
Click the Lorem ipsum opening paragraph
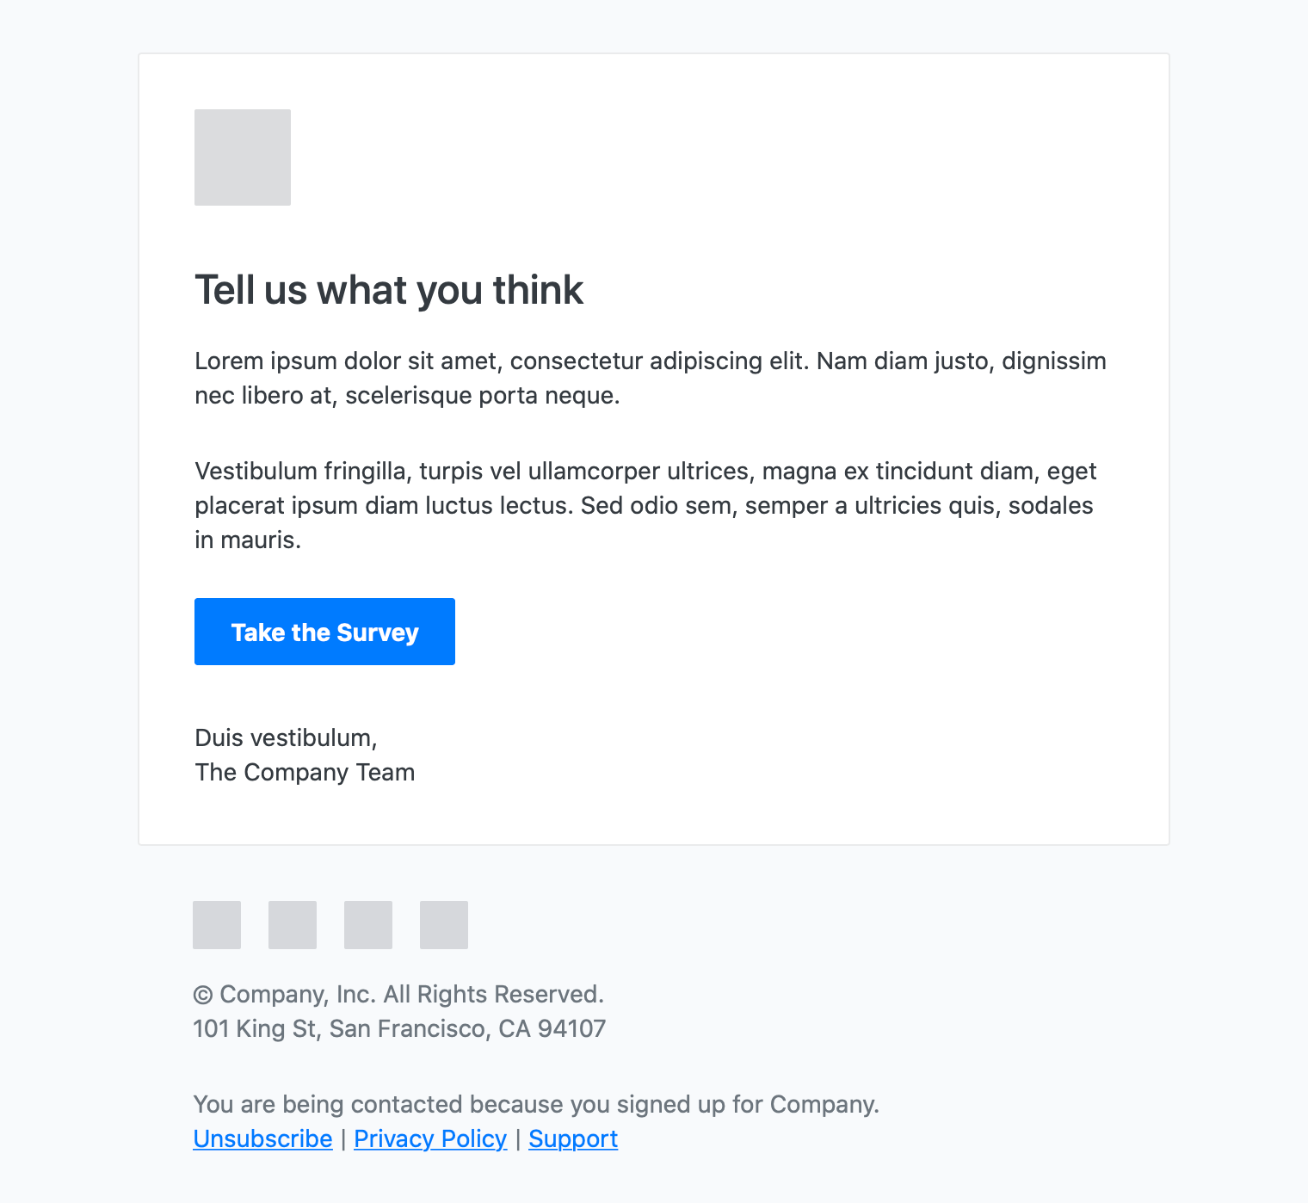[x=651, y=379]
